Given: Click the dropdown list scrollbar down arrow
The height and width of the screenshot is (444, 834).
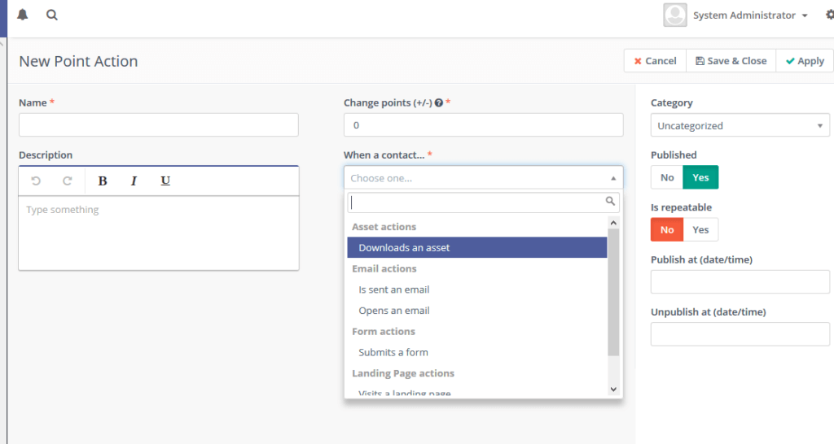Looking at the screenshot, I should pos(614,390).
